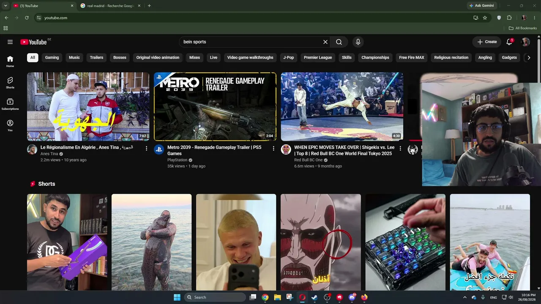Open the YouTube account avatar menu
This screenshot has height=304, width=541.
526,42
